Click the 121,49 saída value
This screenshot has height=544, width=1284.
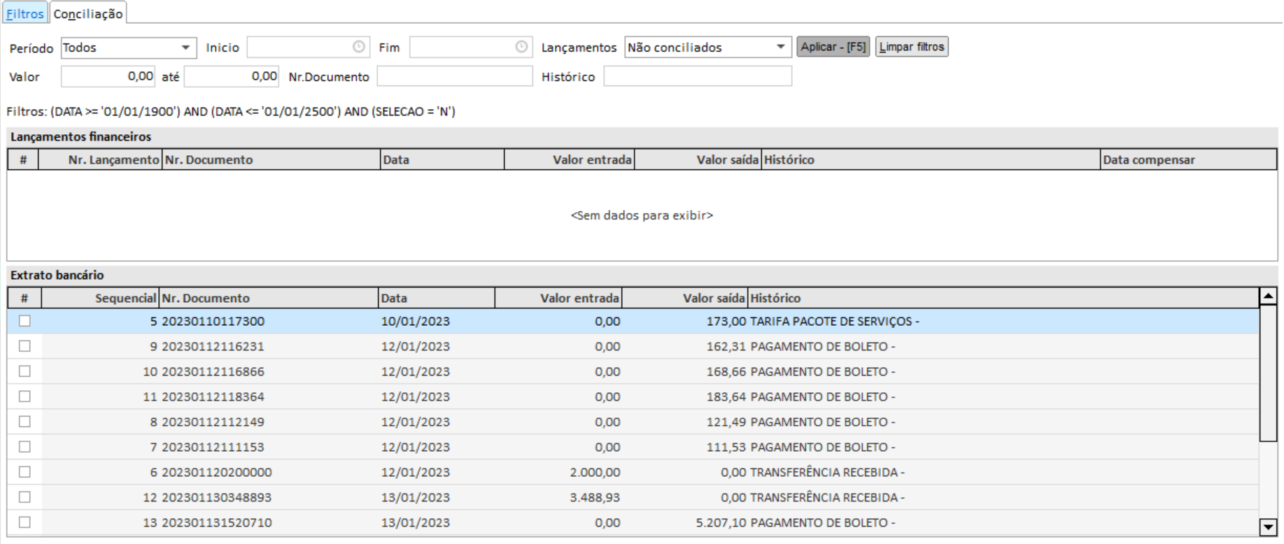(726, 422)
